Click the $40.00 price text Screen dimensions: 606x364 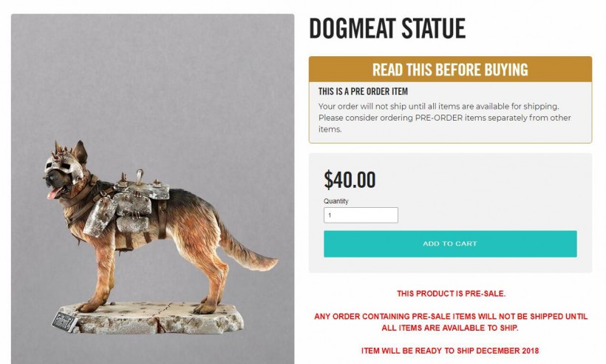coord(350,180)
